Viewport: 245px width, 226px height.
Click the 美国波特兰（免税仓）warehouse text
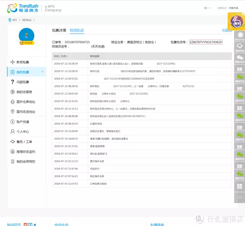tap(141, 42)
